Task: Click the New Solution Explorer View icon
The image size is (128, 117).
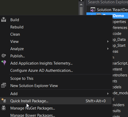Action: click(x=4, y=85)
